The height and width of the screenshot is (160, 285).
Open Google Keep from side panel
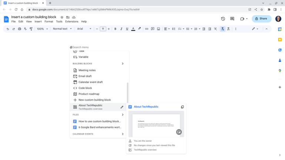tap(279, 40)
